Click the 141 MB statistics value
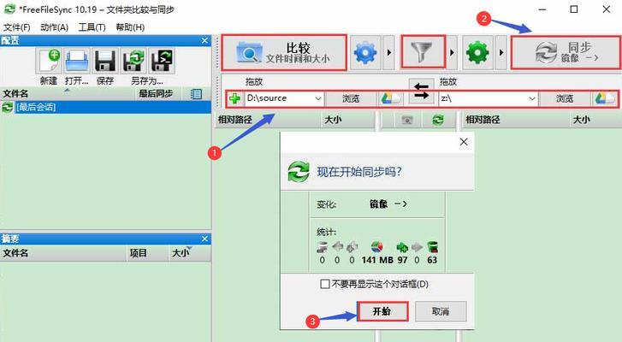Image resolution: width=622 pixels, height=342 pixels. pyautogui.click(x=377, y=260)
